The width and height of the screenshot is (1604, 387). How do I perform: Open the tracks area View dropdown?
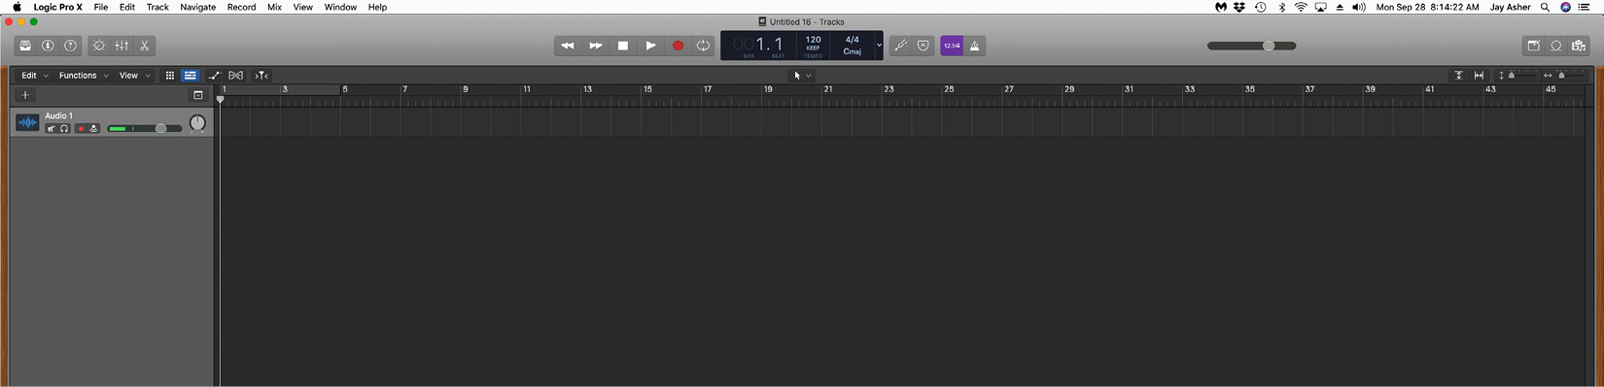coord(135,76)
